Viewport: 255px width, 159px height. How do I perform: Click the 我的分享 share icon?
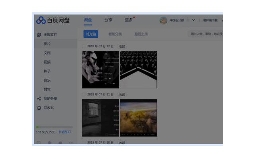tap(39, 99)
